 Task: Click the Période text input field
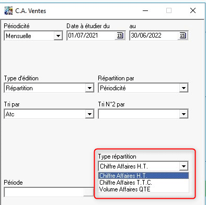[x=44, y=192]
